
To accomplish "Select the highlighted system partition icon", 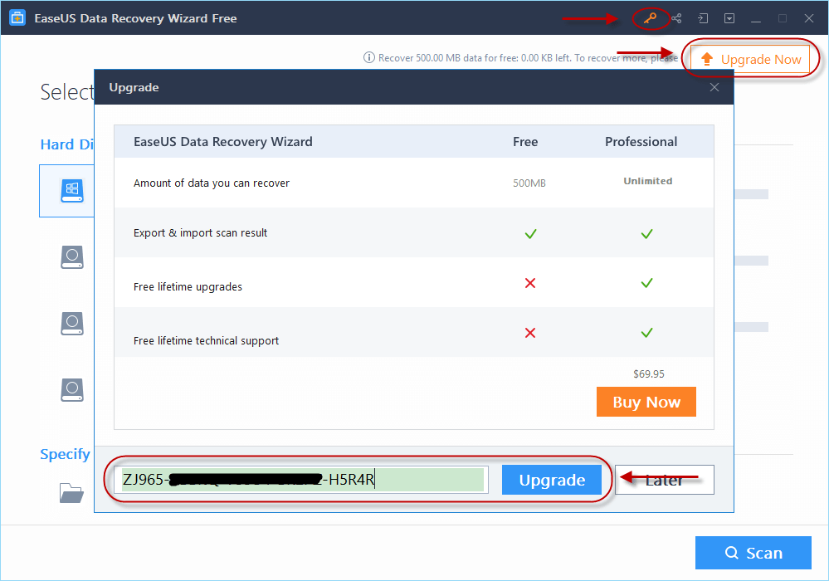I will (71, 190).
